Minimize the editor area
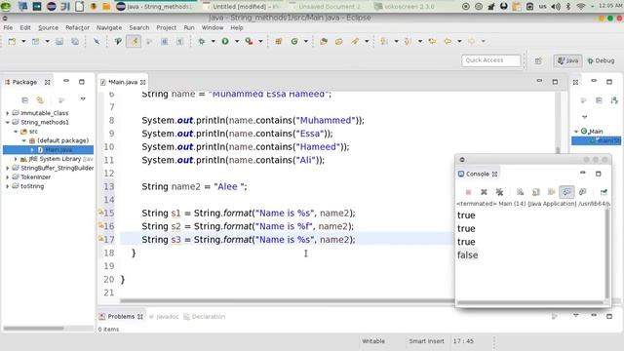The height and width of the screenshot is (351, 624). tap(539, 81)
